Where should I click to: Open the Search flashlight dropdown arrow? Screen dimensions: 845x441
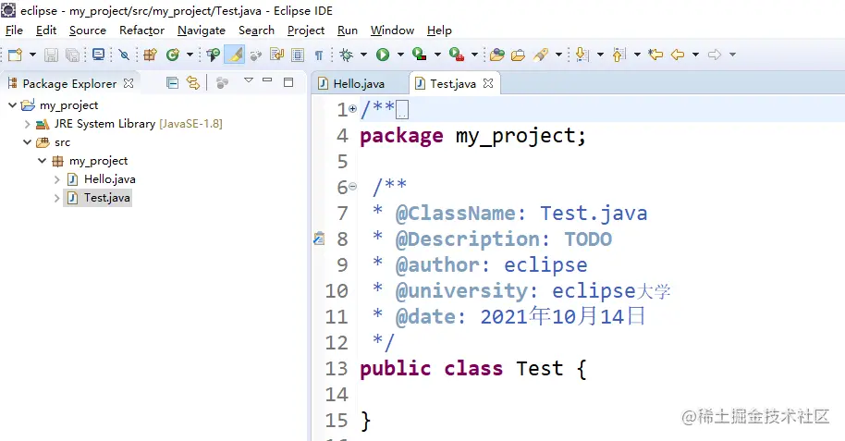(x=558, y=55)
